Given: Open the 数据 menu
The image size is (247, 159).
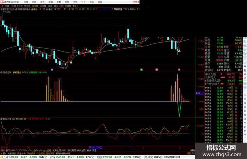Looking at the screenshot, I should tap(50, 2).
